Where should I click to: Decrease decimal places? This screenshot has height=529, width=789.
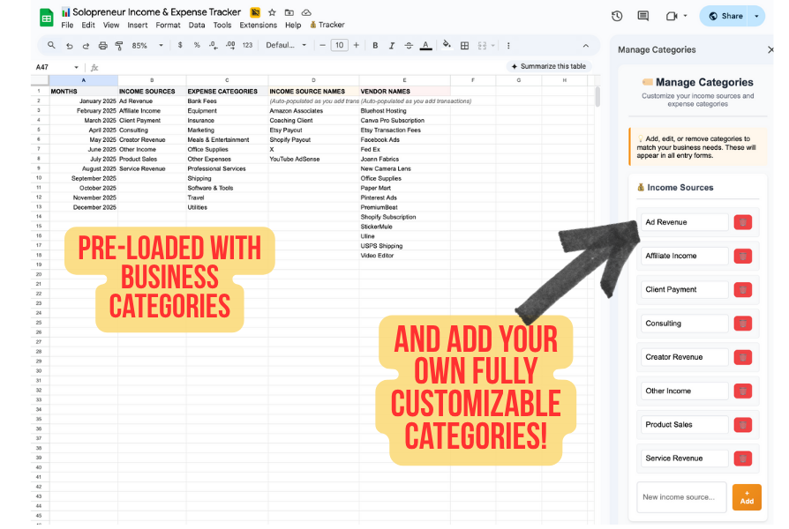(x=214, y=45)
